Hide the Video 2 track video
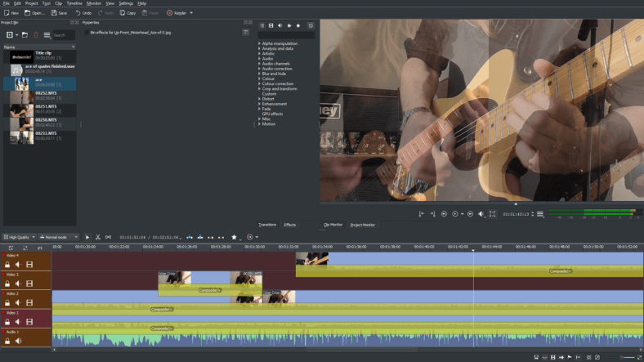The height and width of the screenshot is (362, 644). (x=29, y=303)
